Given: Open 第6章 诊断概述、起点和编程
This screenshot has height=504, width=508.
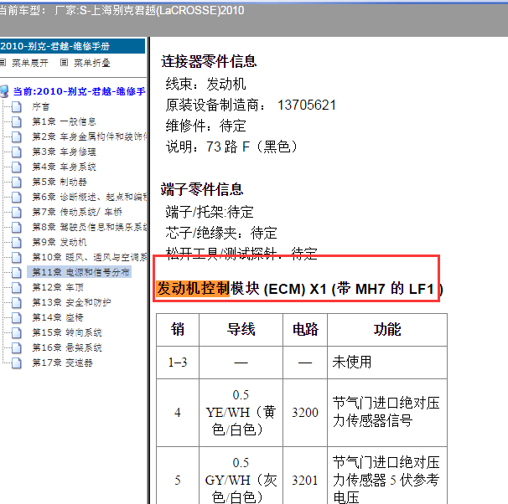Looking at the screenshot, I should (x=90, y=197).
